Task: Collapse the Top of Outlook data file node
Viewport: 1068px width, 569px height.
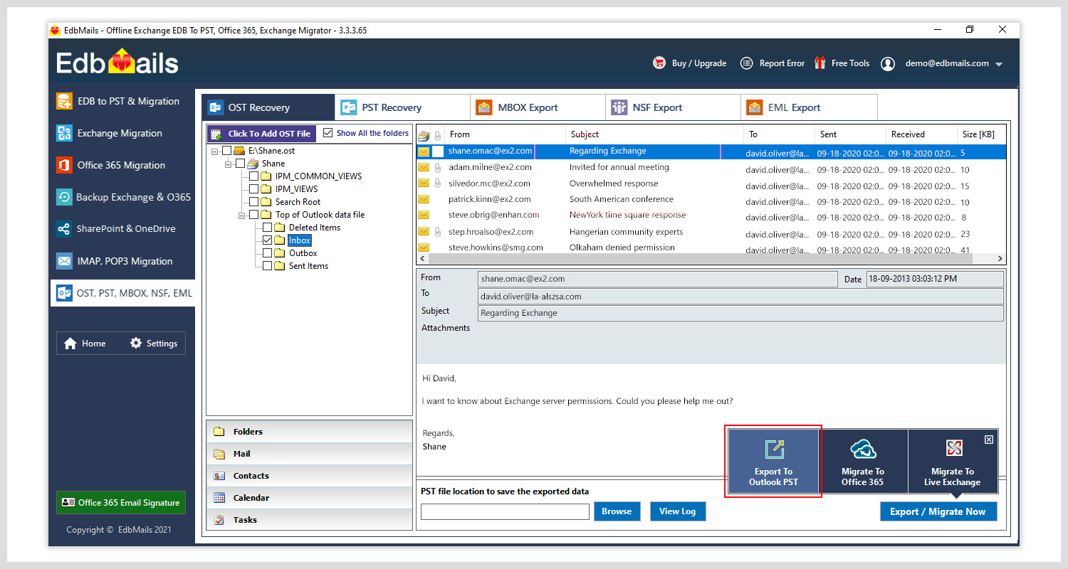Action: pyautogui.click(x=242, y=215)
